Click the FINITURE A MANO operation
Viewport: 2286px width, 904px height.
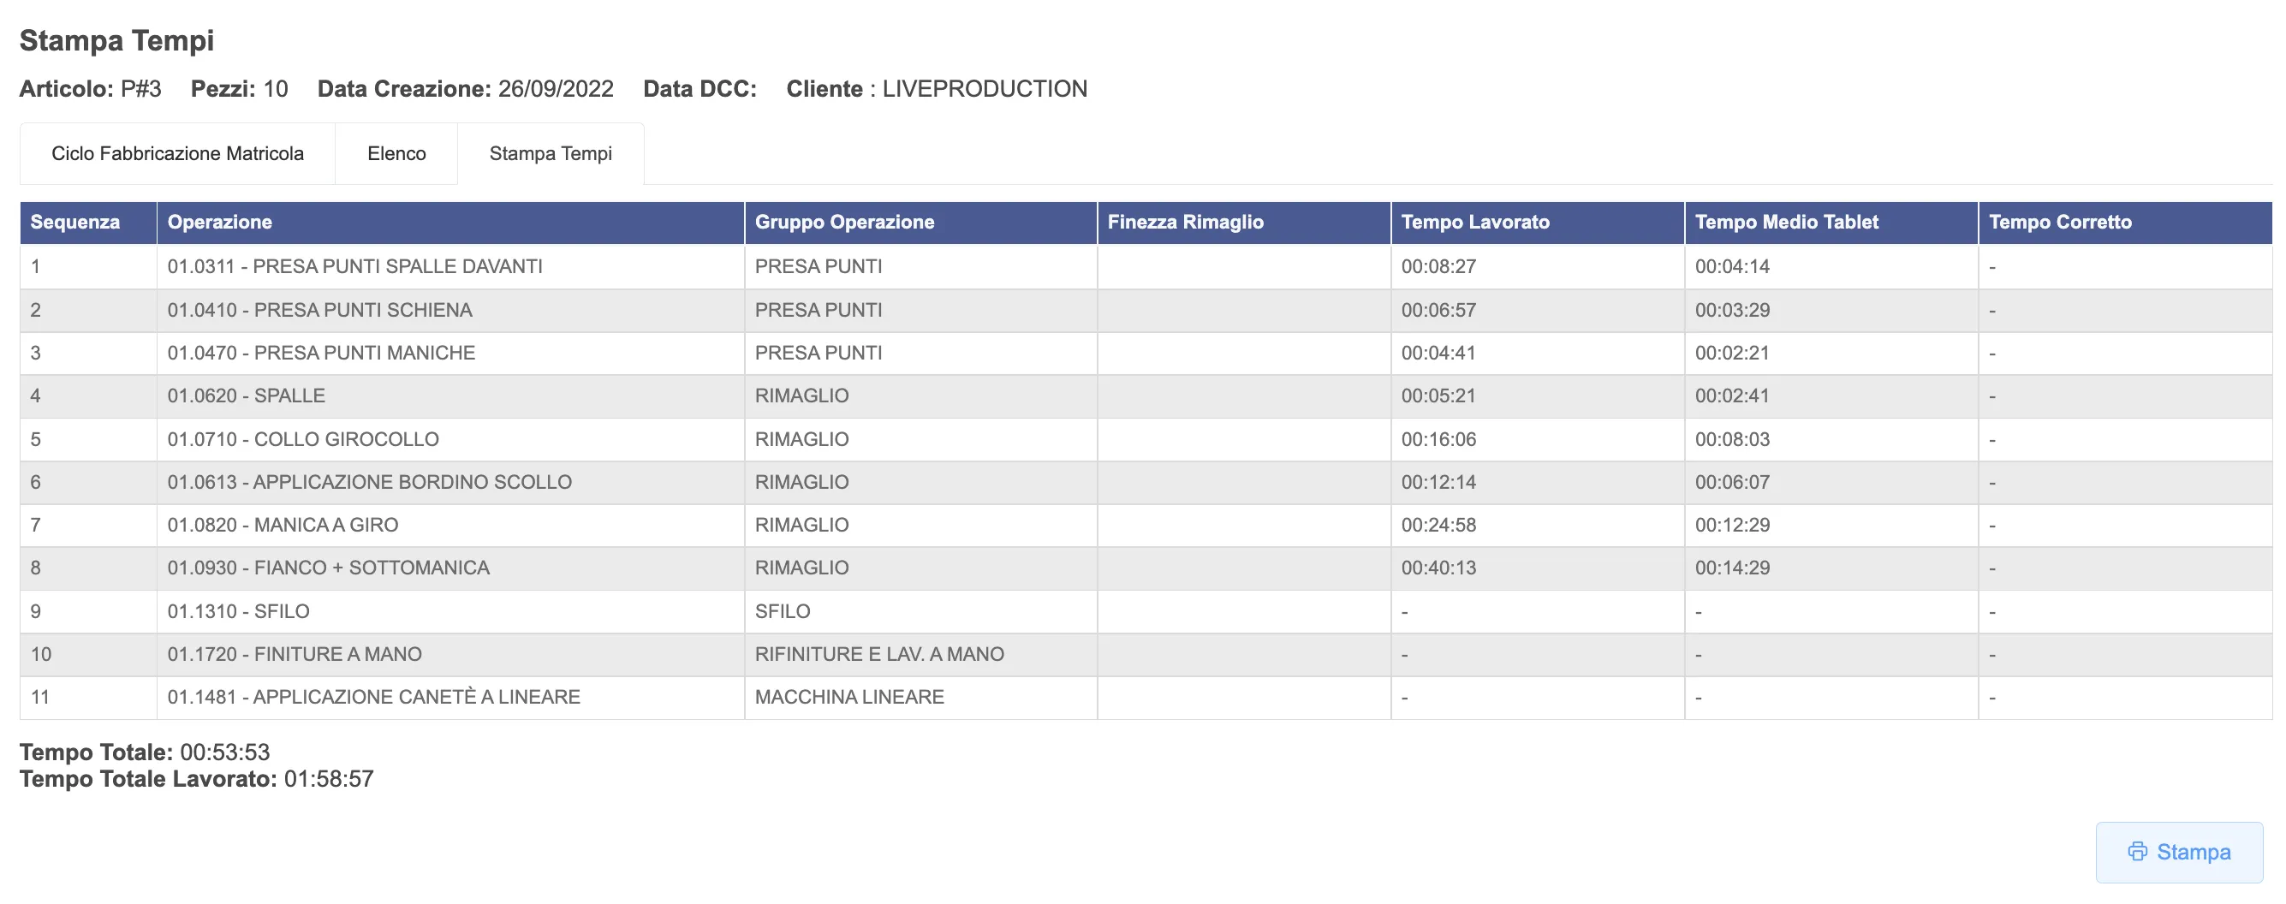[x=295, y=654]
